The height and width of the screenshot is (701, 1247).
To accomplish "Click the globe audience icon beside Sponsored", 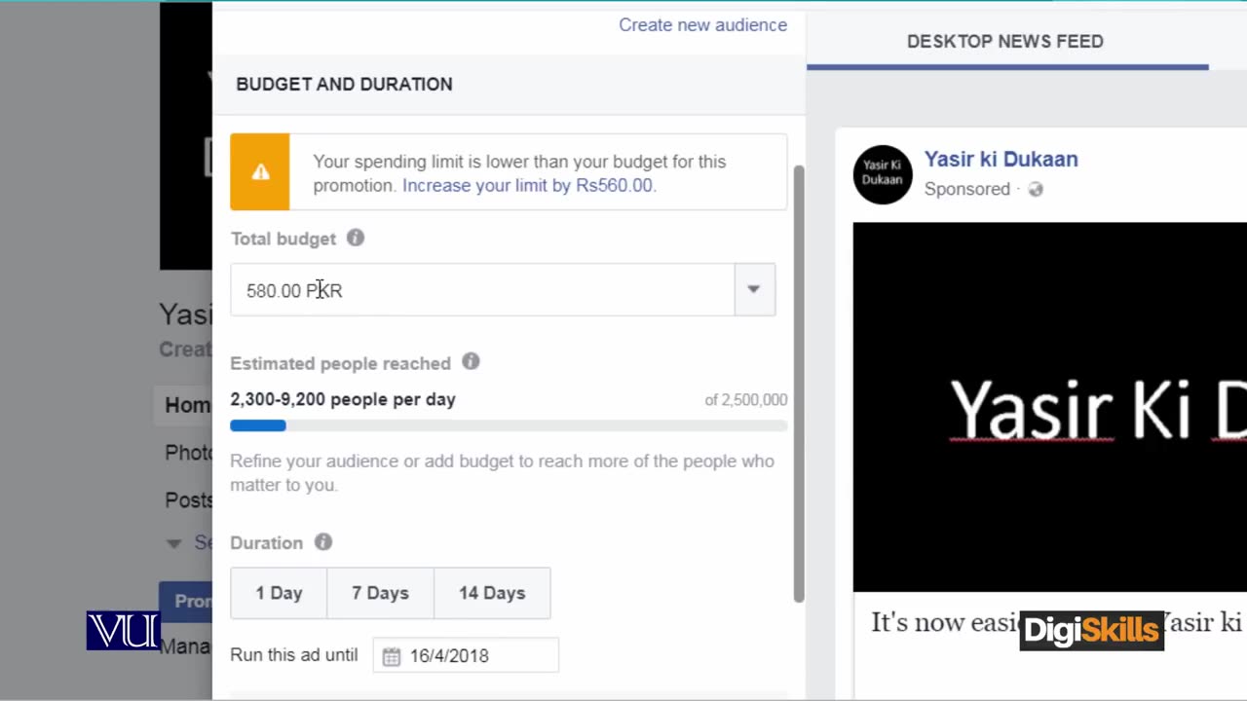I will coord(1036,190).
